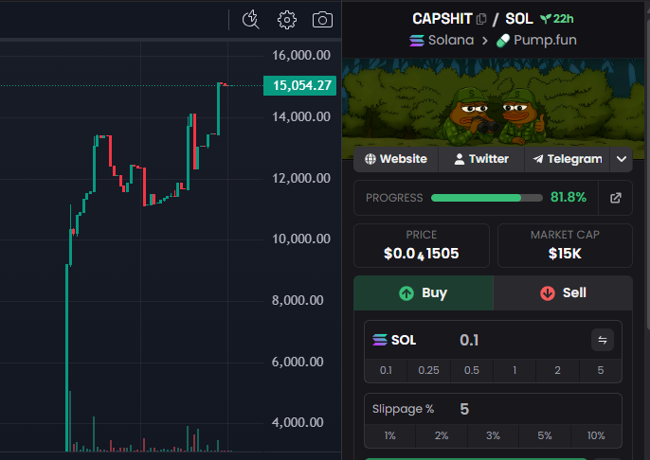
Task: Set slippage to 3%
Action: tap(493, 435)
